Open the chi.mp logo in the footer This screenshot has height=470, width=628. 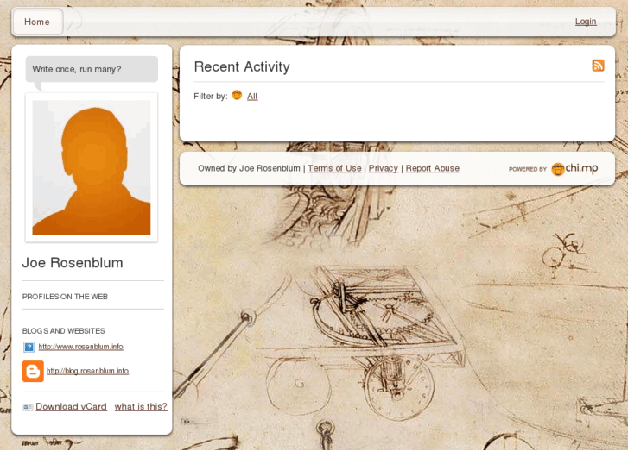tap(574, 169)
